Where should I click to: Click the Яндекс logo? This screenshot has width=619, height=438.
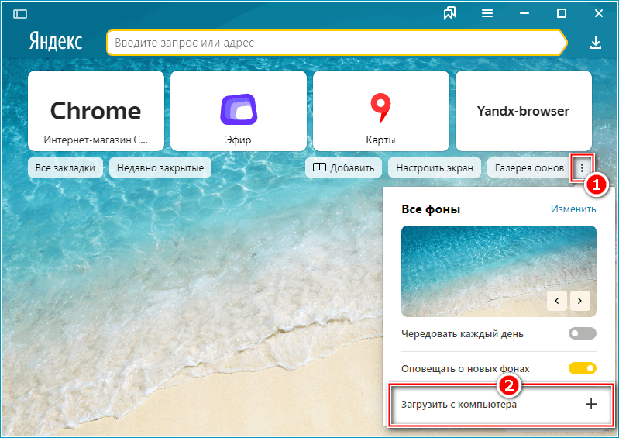[x=56, y=42]
